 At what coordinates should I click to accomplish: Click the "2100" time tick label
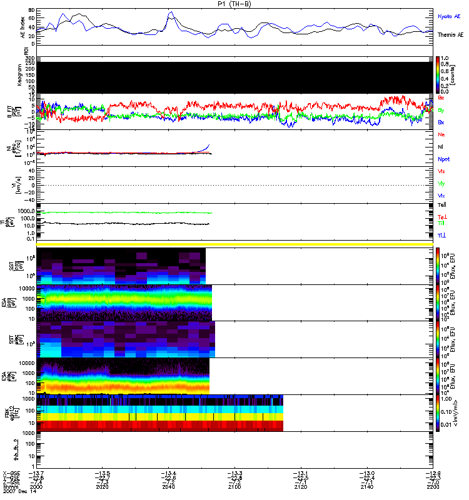(x=234, y=487)
